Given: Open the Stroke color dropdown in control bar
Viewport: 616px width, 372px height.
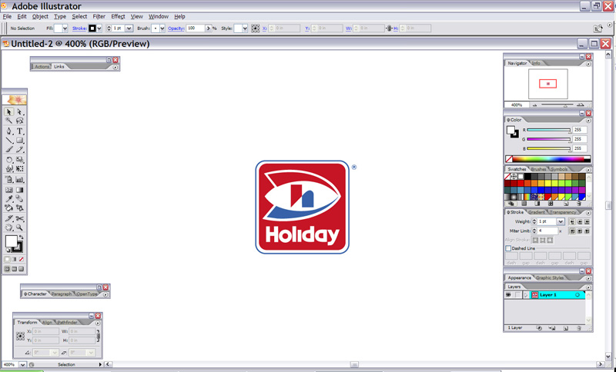Looking at the screenshot, I should (99, 28).
